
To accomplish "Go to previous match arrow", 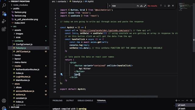I will (161, 6).
